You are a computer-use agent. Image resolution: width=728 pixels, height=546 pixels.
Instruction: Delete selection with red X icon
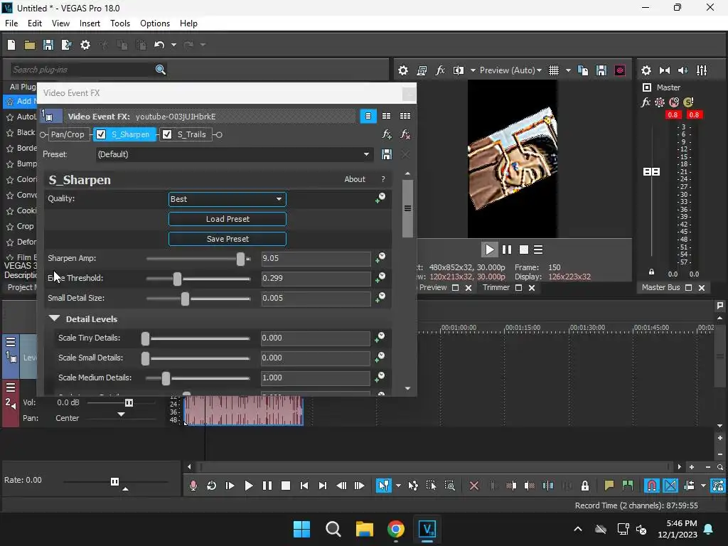(473, 486)
